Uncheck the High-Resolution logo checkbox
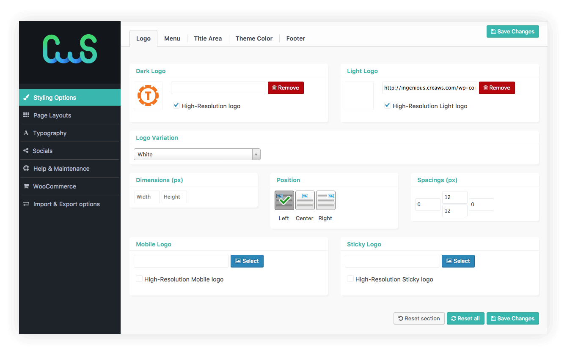Image resolution: width=567 pixels, height=355 pixels. [176, 106]
